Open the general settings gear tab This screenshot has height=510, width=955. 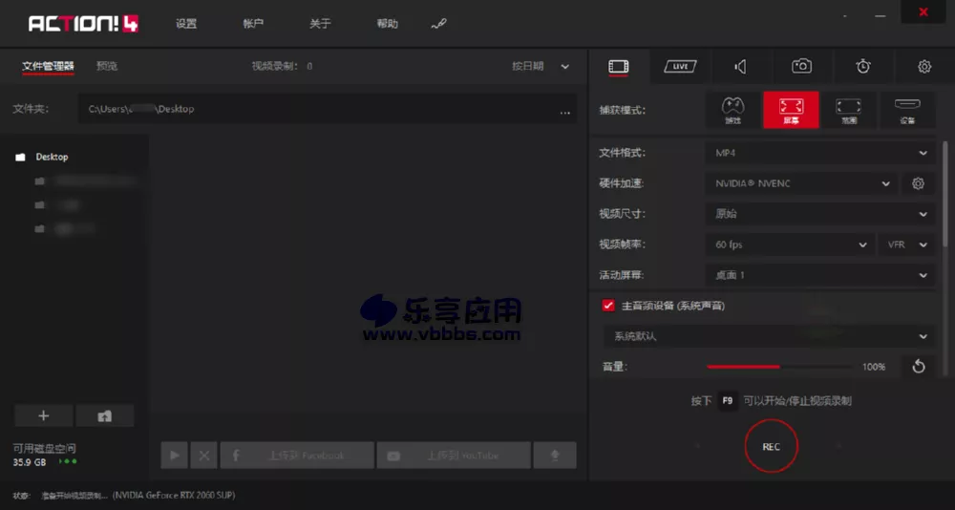pos(924,67)
